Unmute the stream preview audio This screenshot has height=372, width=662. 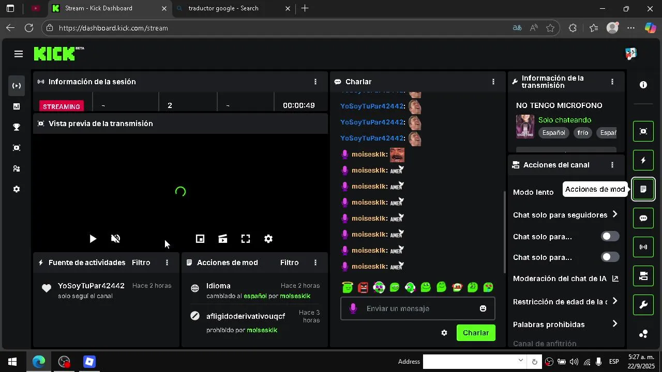(x=116, y=239)
